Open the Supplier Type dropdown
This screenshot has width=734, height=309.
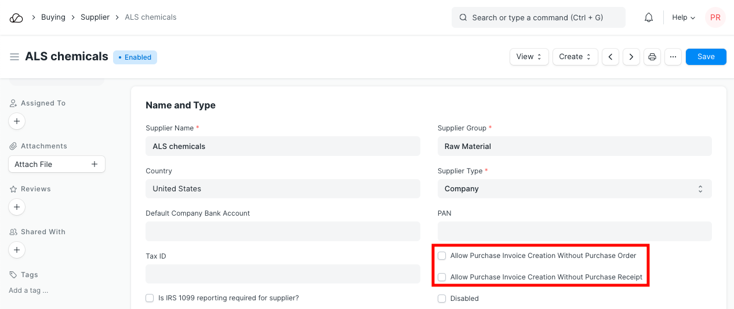click(574, 189)
